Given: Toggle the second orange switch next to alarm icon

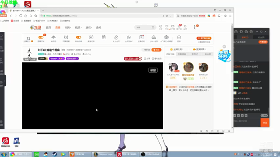Looking at the screenshot, I should coord(79,37).
